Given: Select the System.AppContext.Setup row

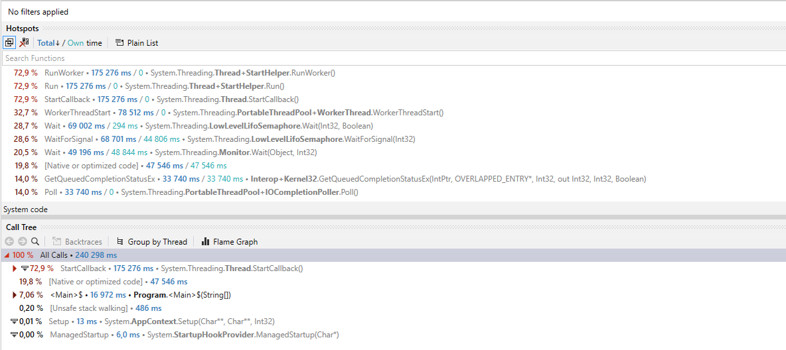Looking at the screenshot, I should click(x=393, y=321).
